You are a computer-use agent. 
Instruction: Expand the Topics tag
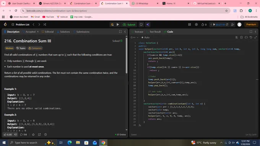click(21, 48)
